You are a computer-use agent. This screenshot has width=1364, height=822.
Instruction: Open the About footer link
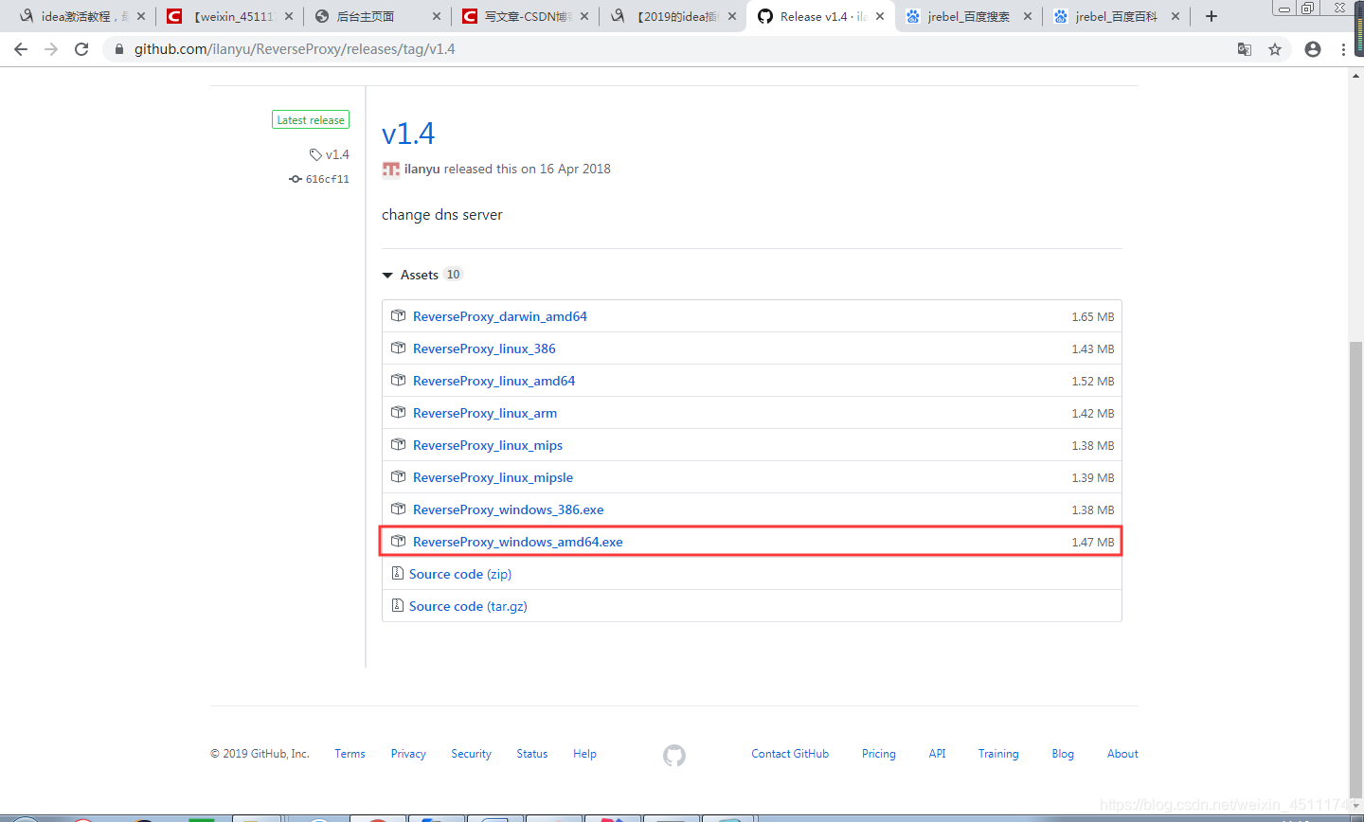[x=1122, y=754]
